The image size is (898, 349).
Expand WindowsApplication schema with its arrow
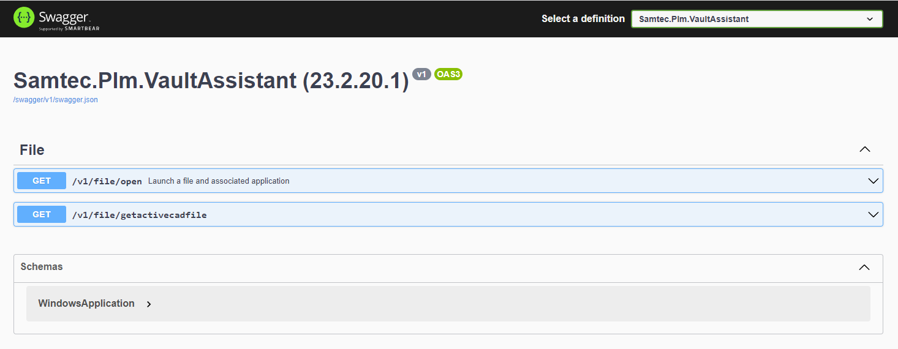pyautogui.click(x=149, y=304)
